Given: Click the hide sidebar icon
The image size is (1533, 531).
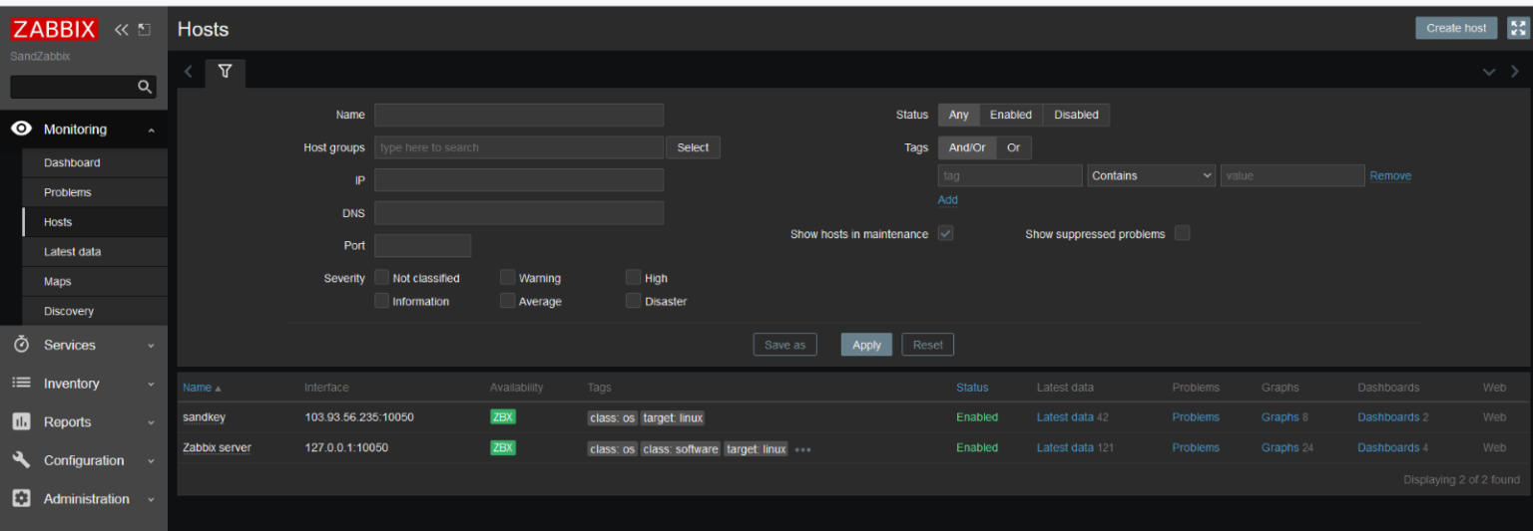Looking at the screenshot, I should tap(145, 30).
